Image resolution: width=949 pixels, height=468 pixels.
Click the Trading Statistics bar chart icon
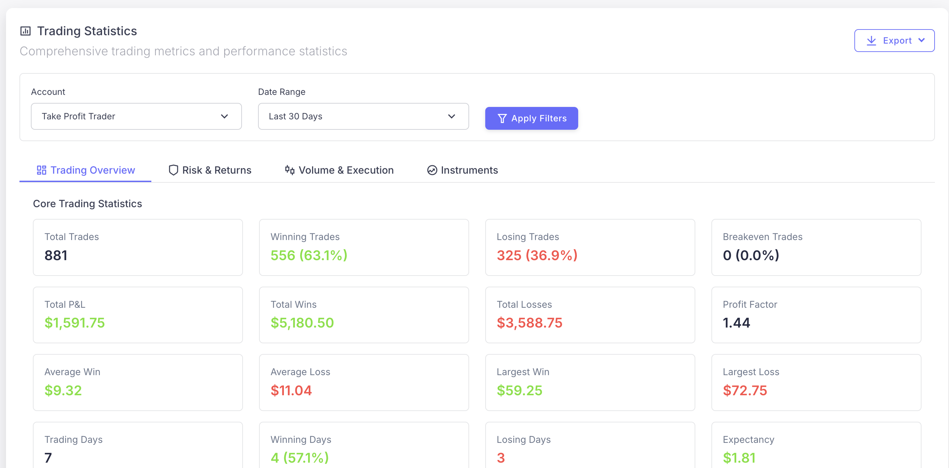pyautogui.click(x=25, y=31)
